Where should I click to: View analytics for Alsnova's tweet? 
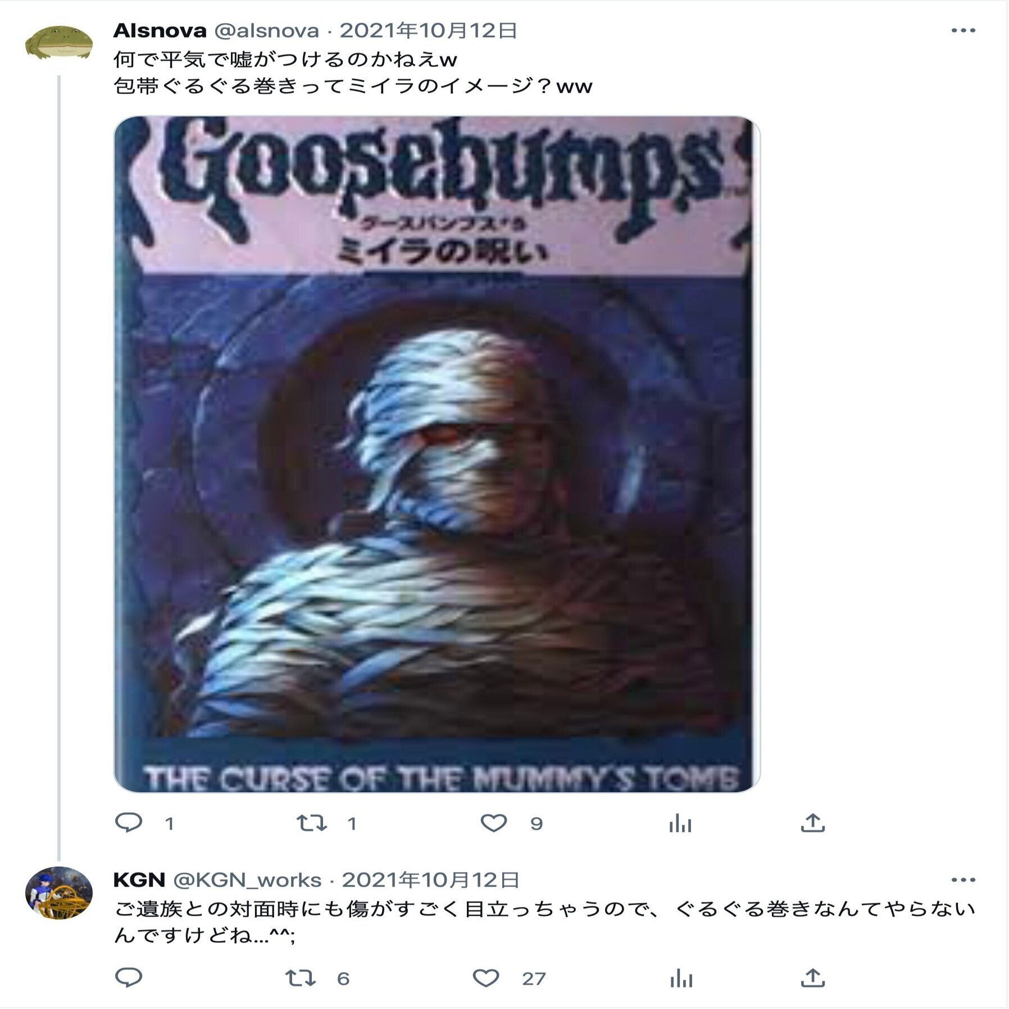680,823
